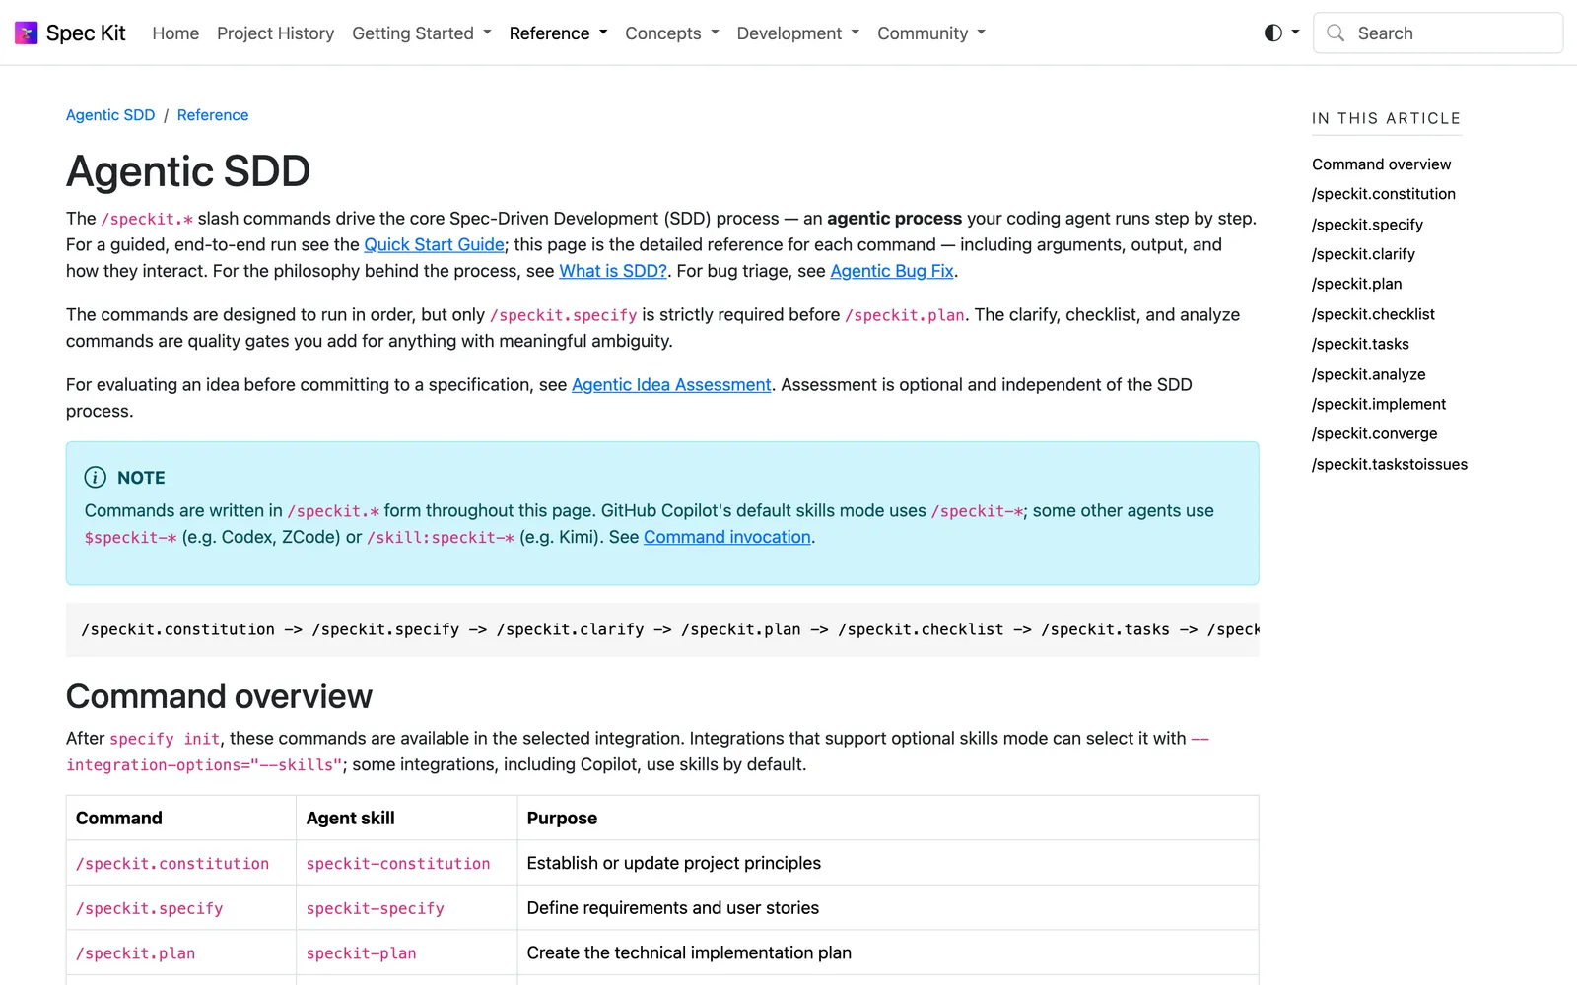
Task: Click the speckit-plan agent skill cell
Action: click(406, 953)
